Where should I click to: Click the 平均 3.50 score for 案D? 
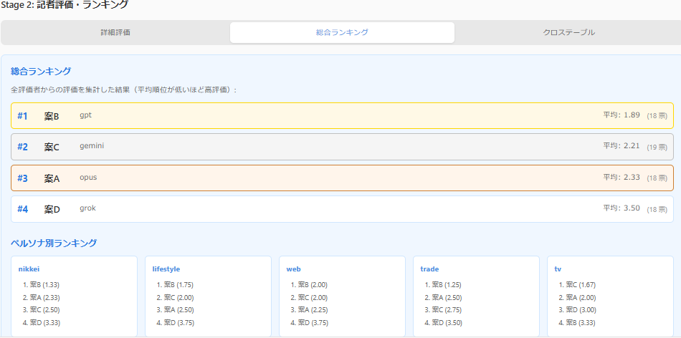621,208
